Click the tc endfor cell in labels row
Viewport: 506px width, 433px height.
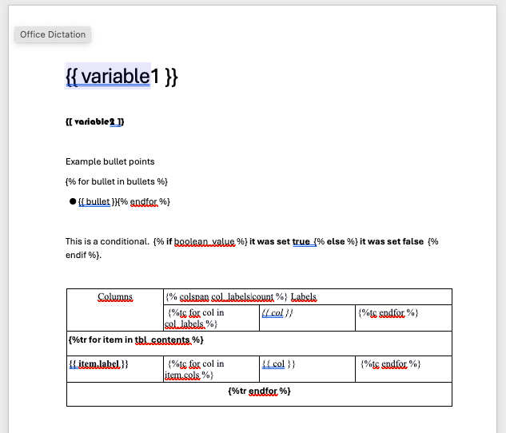[388, 313]
